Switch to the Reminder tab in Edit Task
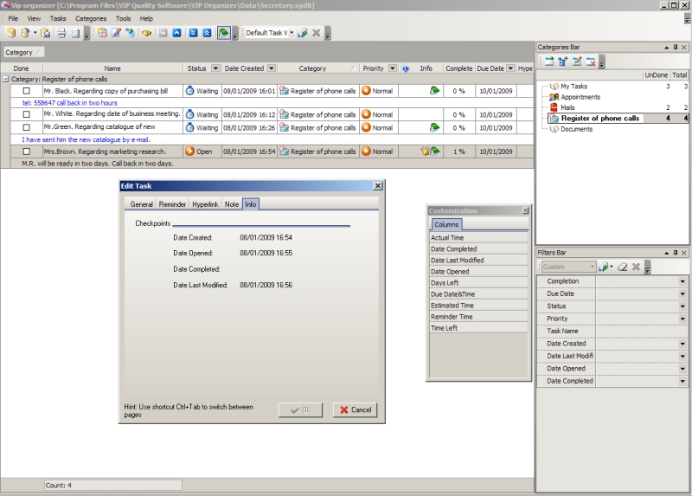Screen dimensions: 692x496 pos(172,204)
